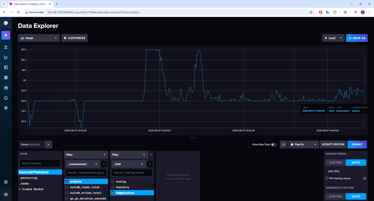Select the FactoryOfTheFuture bucket
The width and height of the screenshot is (374, 201).
tap(40, 172)
